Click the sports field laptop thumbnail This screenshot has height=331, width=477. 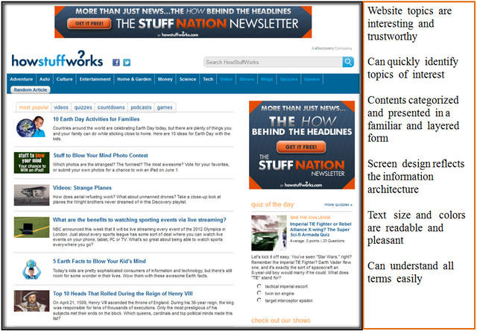tap(31, 227)
